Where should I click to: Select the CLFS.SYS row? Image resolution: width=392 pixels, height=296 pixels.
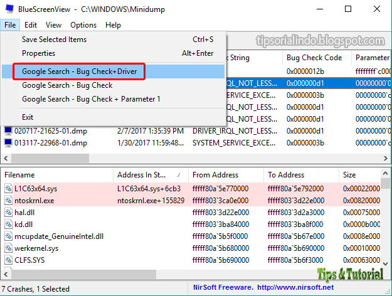[x=191, y=260]
